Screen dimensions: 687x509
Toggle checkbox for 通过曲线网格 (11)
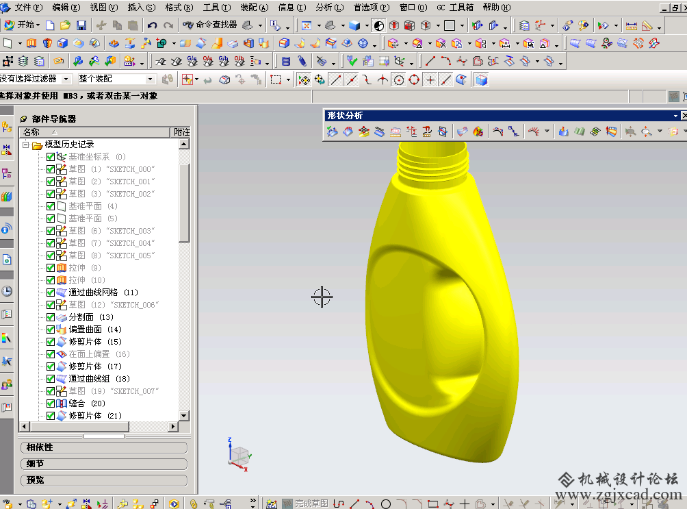51,293
